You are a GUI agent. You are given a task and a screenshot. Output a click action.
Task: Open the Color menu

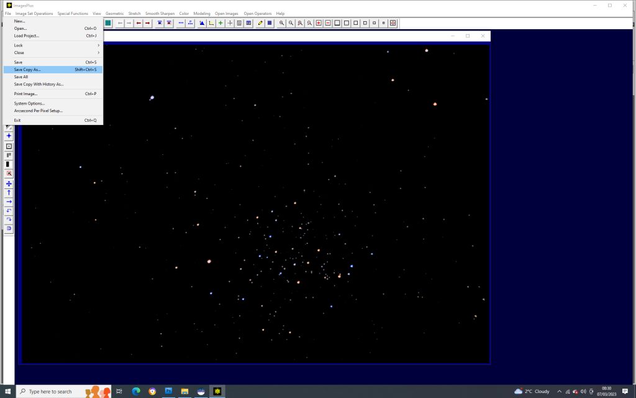(184, 14)
